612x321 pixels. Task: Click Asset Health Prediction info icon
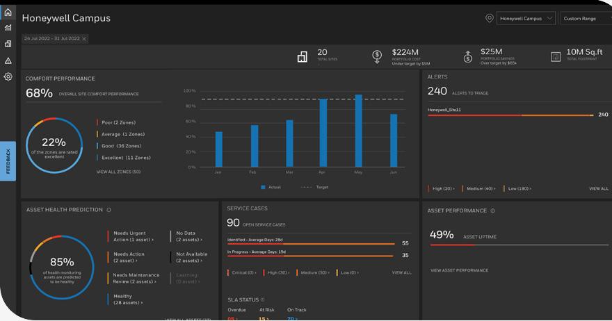click(x=109, y=210)
